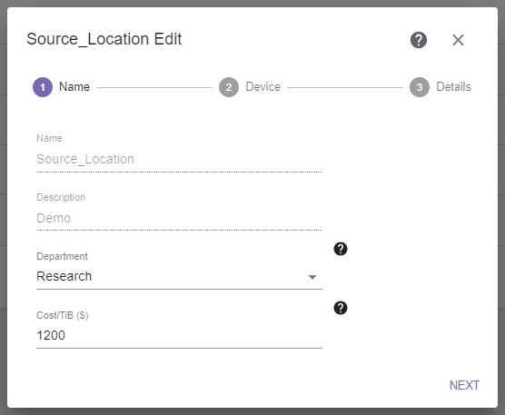This screenshot has width=505, height=415.
Task: Click the Description field label
Action: point(61,197)
